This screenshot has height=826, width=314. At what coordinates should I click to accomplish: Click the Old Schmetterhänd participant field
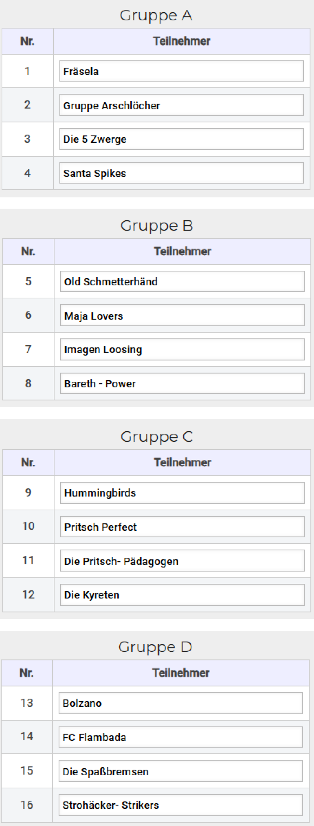pyautogui.click(x=182, y=281)
